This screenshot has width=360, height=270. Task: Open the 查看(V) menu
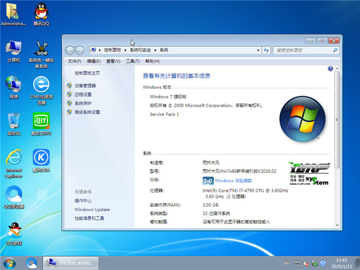[x=113, y=61]
